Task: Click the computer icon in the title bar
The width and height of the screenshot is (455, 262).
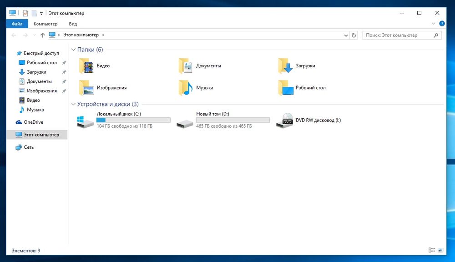Action: click(x=12, y=13)
